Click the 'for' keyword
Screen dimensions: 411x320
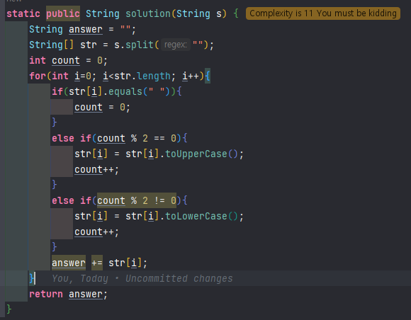coord(38,76)
